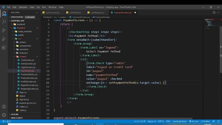Open the Edit menu
Image resolution: width=222 pixels, height=125 pixels.
click(x=15, y=7)
